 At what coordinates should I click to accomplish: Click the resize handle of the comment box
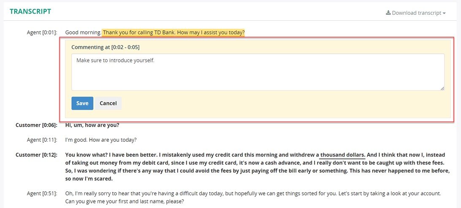442,88
